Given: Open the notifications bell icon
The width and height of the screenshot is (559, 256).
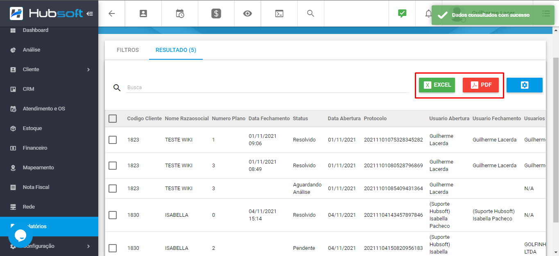Looking at the screenshot, I should tap(428, 13).
